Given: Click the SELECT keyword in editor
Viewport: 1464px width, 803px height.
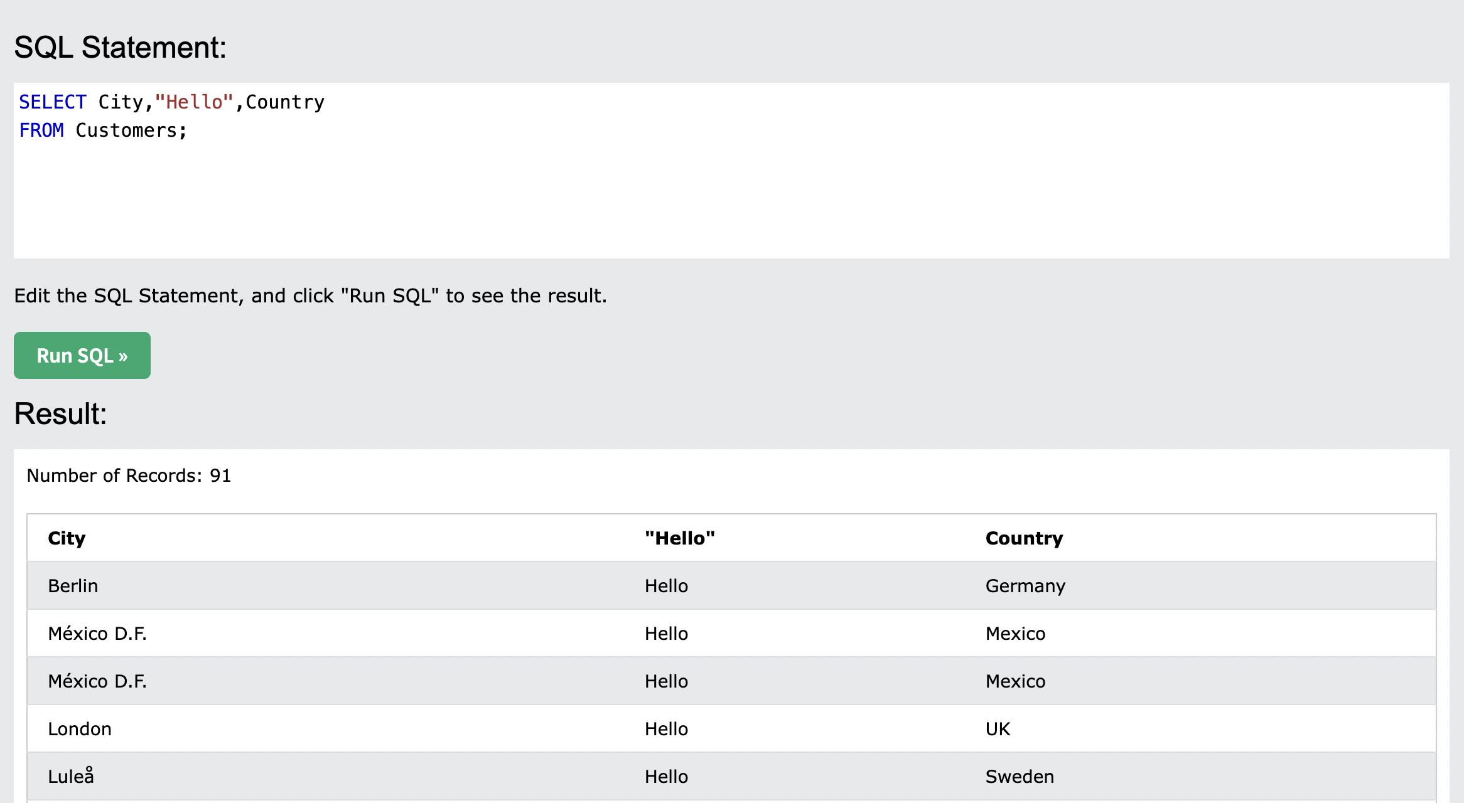Looking at the screenshot, I should (x=53, y=102).
